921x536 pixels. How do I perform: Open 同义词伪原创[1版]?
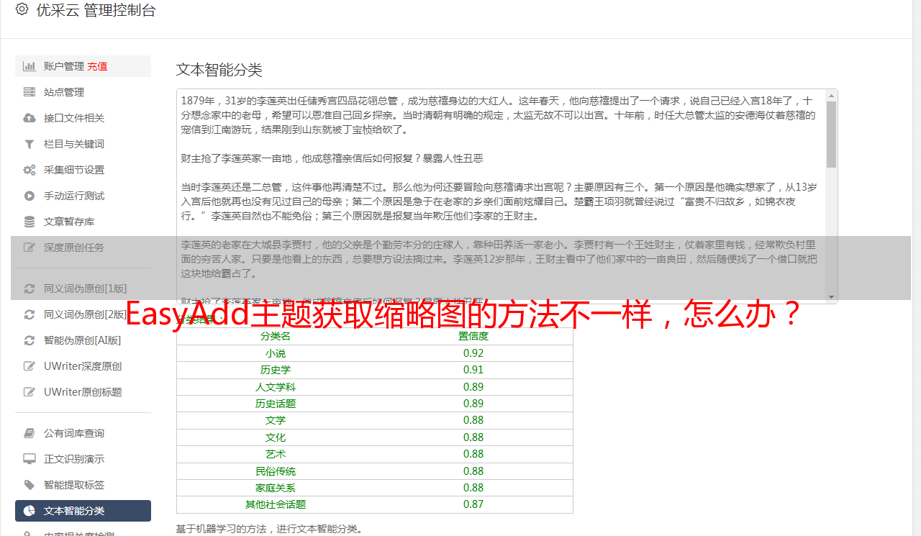[83, 289]
